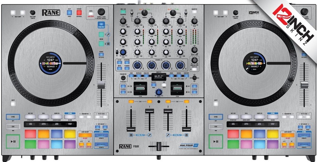Select the Riser main FX button

(171, 76)
